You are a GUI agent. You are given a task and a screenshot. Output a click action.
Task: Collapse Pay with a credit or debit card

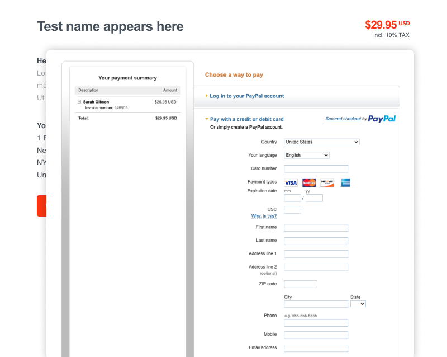[x=246, y=119]
